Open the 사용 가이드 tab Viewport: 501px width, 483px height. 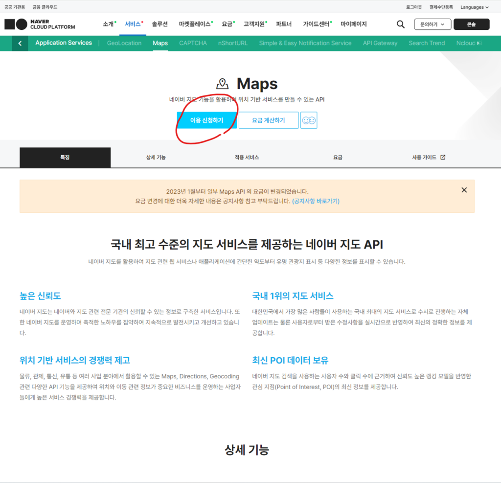coord(429,157)
